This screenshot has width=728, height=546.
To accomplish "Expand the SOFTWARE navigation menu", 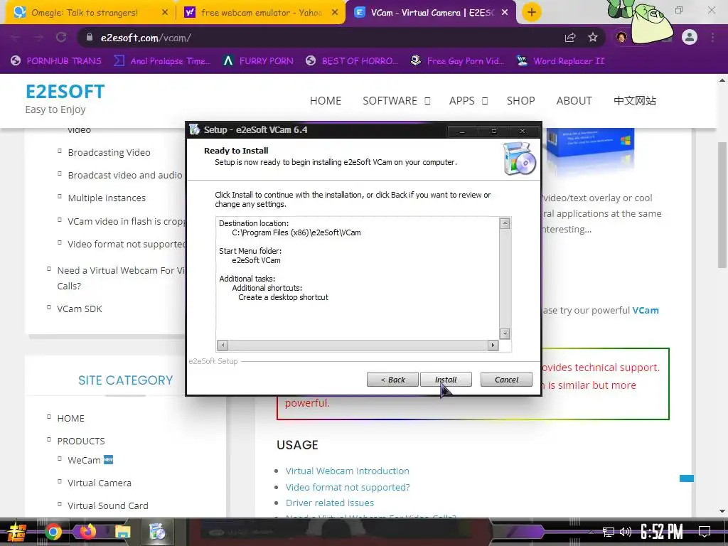I will [397, 101].
